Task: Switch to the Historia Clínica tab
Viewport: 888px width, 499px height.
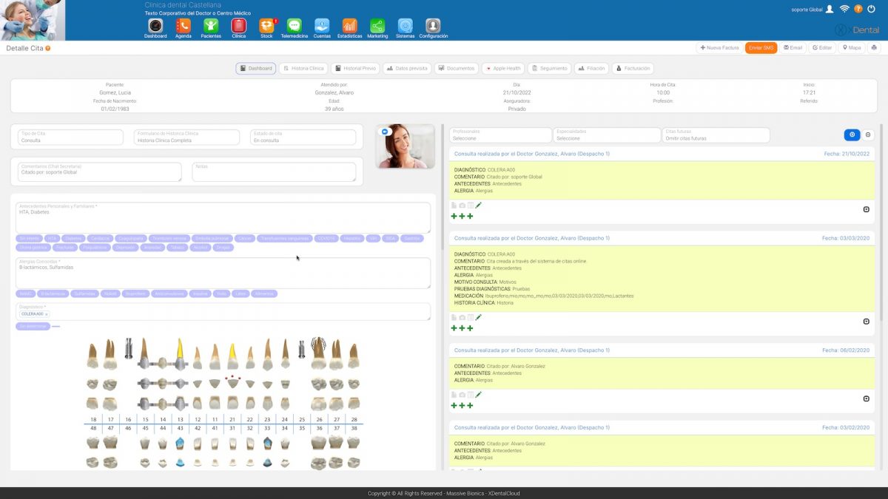Action: [303, 69]
